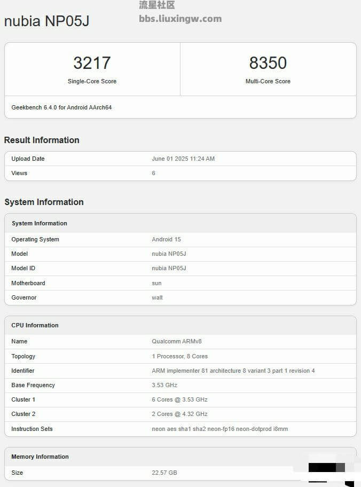This screenshot has height=487, width=361.
Task: Click the Operating System label
Action: pyautogui.click(x=35, y=239)
